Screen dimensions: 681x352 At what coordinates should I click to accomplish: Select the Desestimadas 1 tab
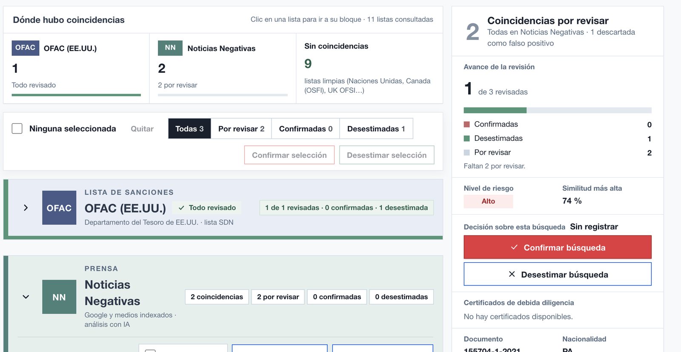[x=376, y=128]
